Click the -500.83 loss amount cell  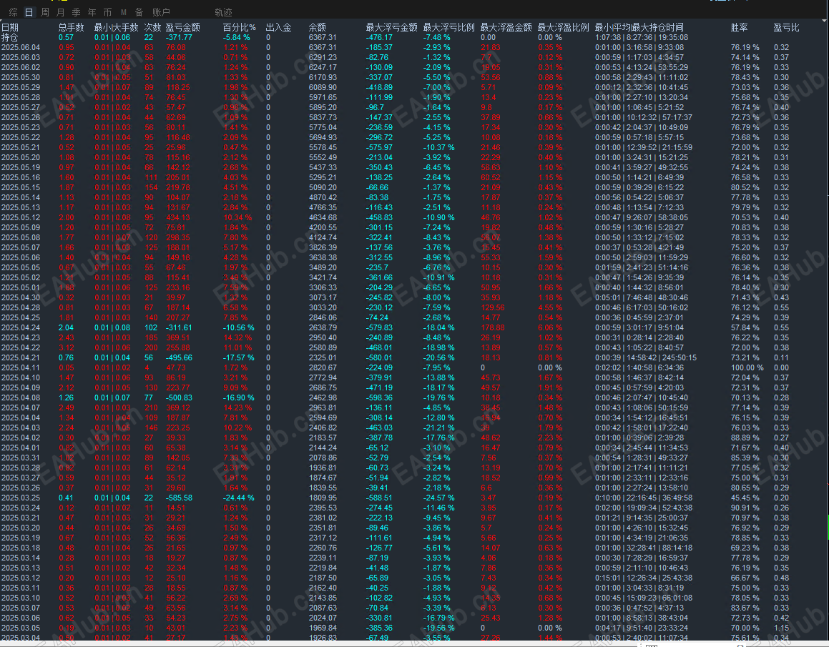tap(179, 398)
